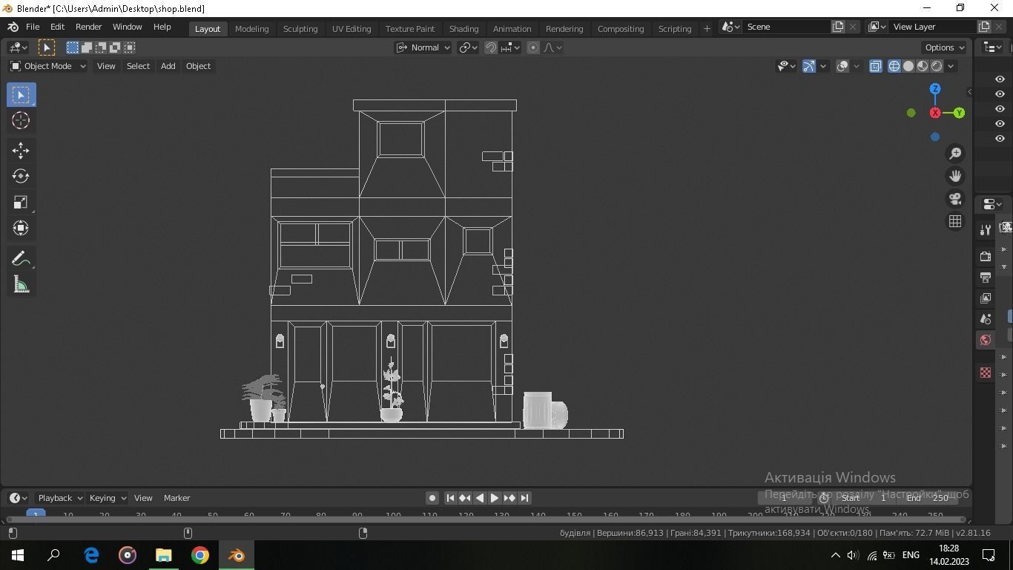Image resolution: width=1013 pixels, height=570 pixels.
Task: Choose the Rotate tool
Action: tap(21, 176)
